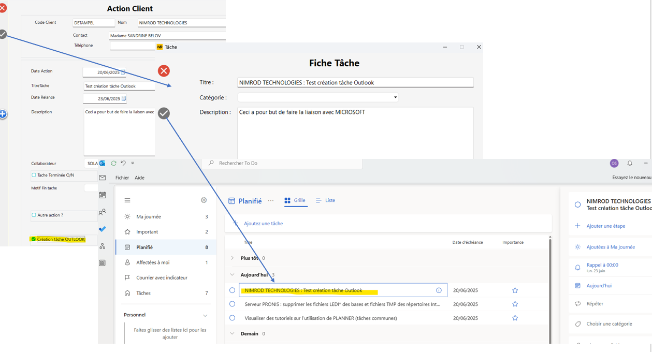Collapse the Aujourd'hui group

232,275
